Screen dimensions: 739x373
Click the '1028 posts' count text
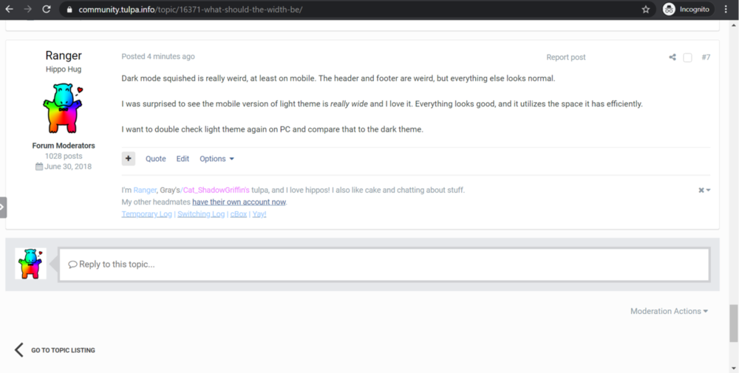64,156
